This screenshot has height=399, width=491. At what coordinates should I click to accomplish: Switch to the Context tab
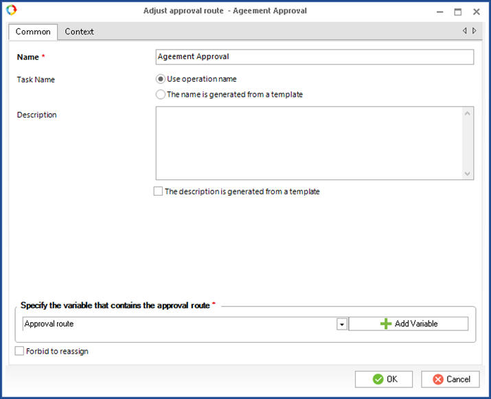coord(79,32)
